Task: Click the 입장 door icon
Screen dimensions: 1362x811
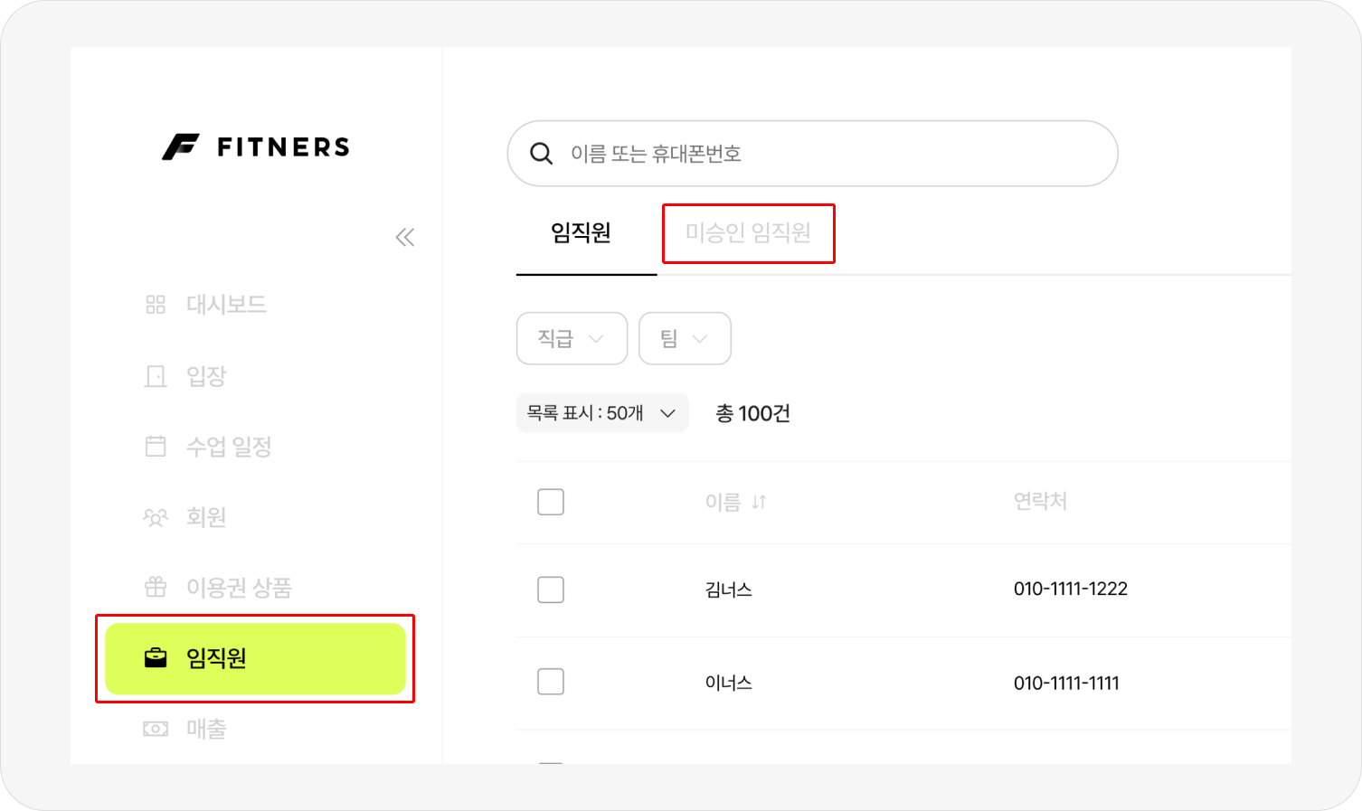Action: [x=156, y=376]
